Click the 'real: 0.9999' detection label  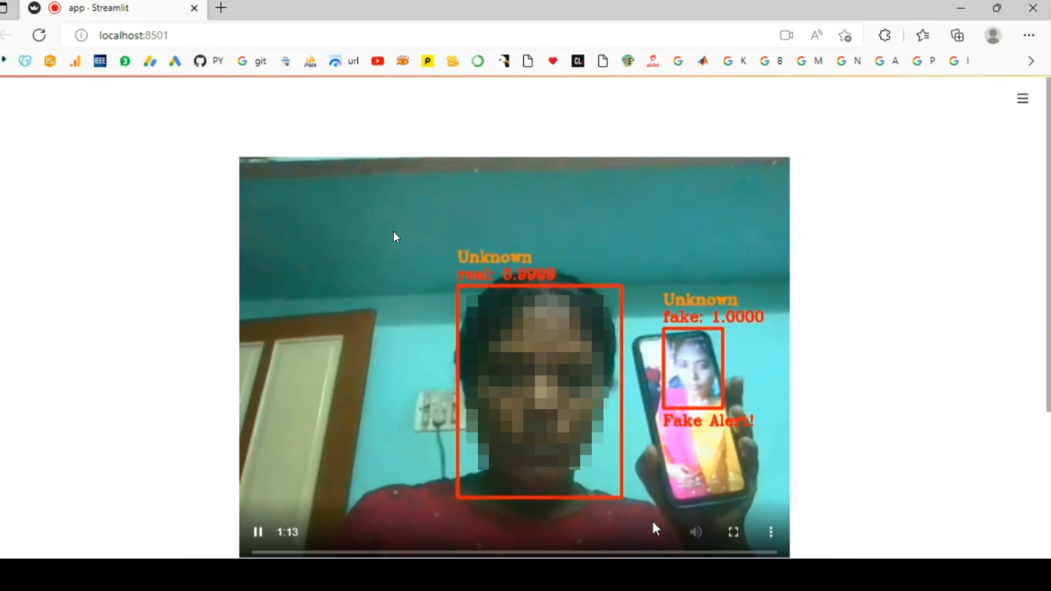[x=506, y=274]
